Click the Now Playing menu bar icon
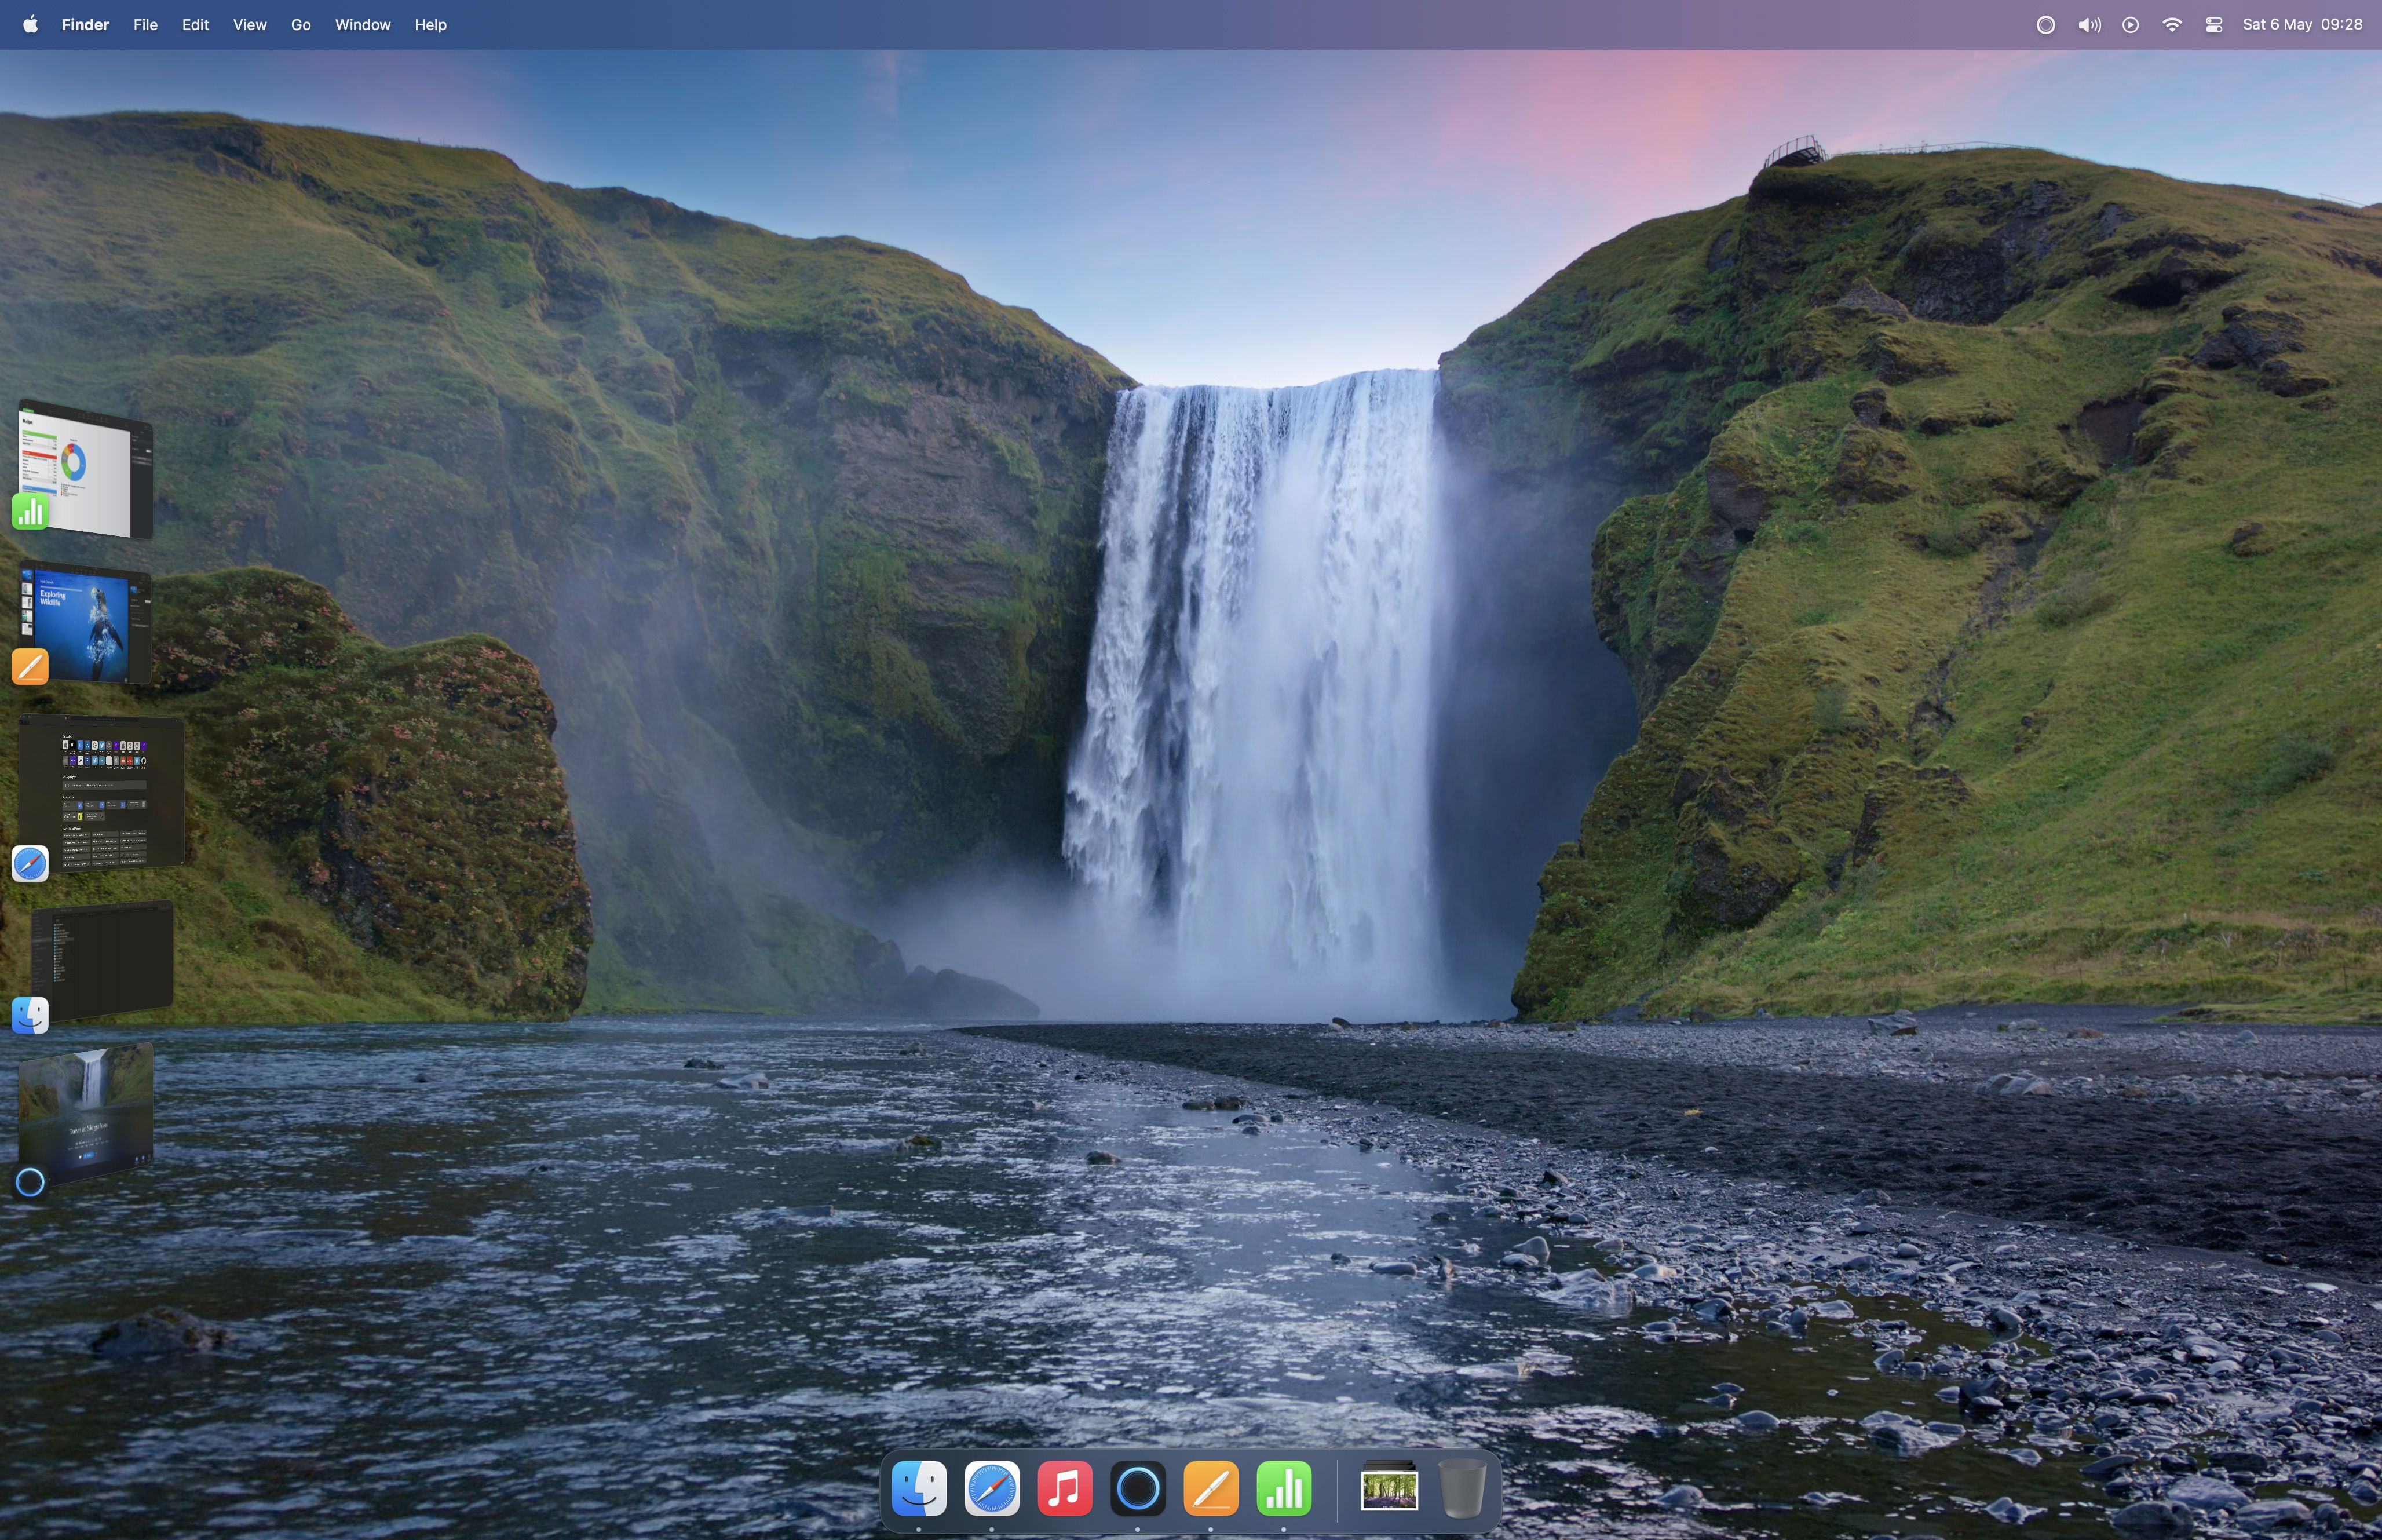Screen dimensions: 2382x1540 [2130, 25]
